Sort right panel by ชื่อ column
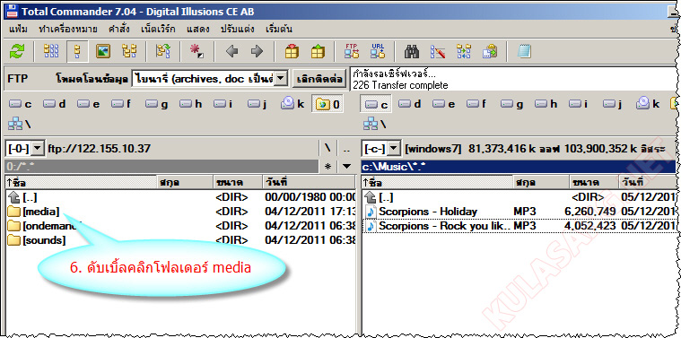681x338 pixels. pos(437,182)
